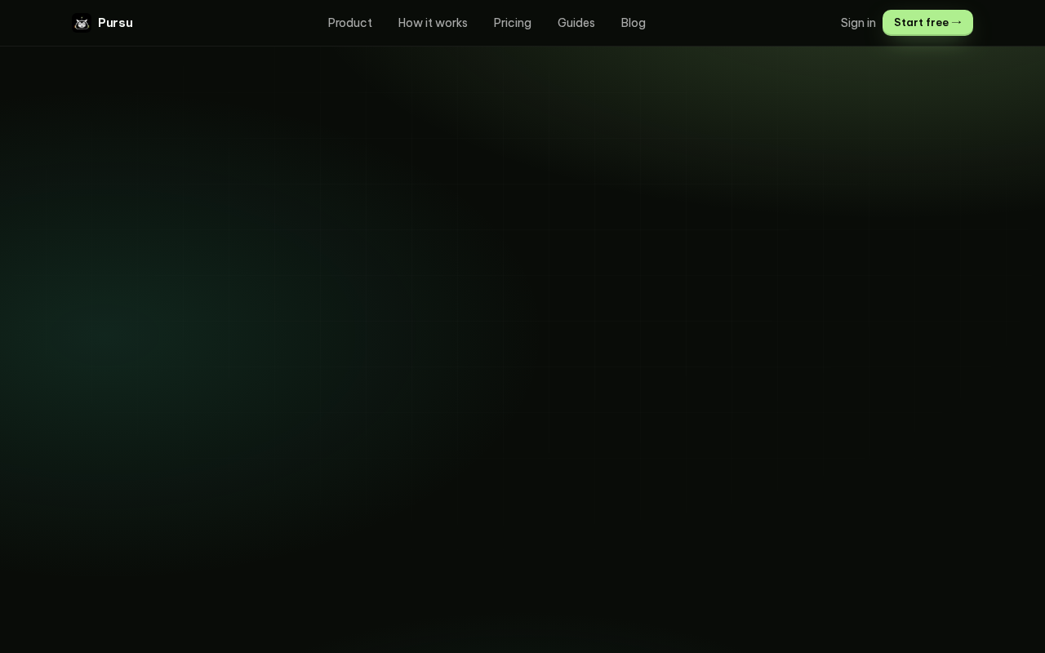
Task: Navigate to Guides
Action: (576, 23)
